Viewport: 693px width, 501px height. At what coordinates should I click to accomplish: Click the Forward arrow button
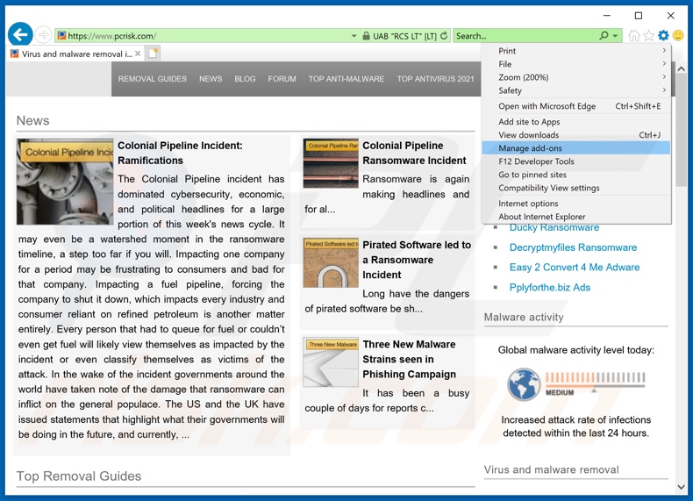(x=43, y=35)
